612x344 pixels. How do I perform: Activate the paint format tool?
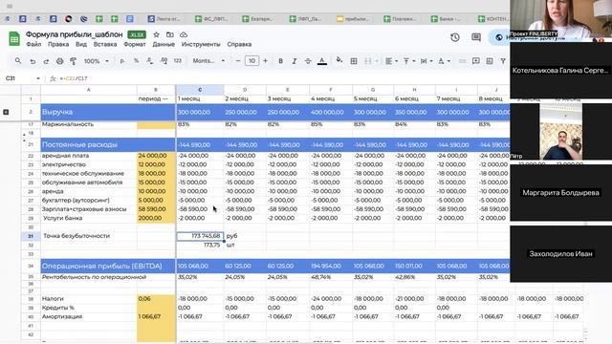click(x=73, y=61)
